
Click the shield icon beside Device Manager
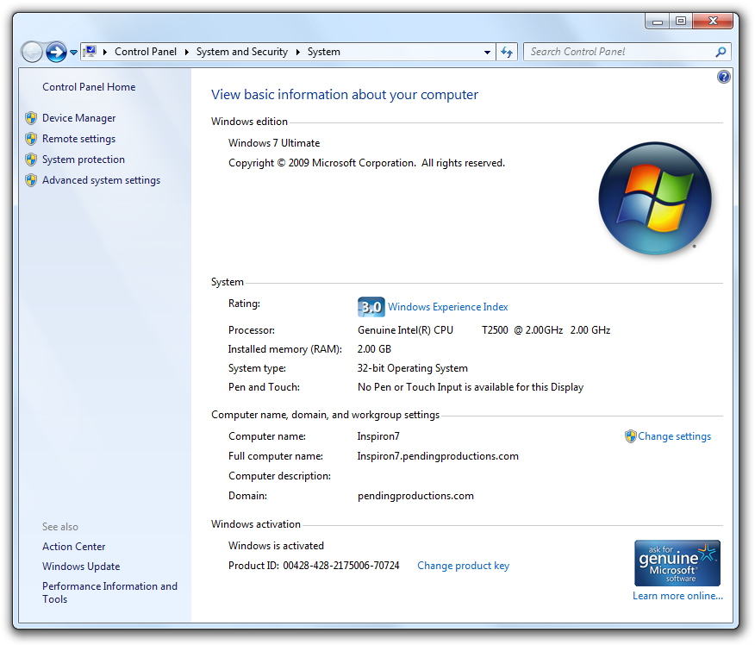click(31, 118)
